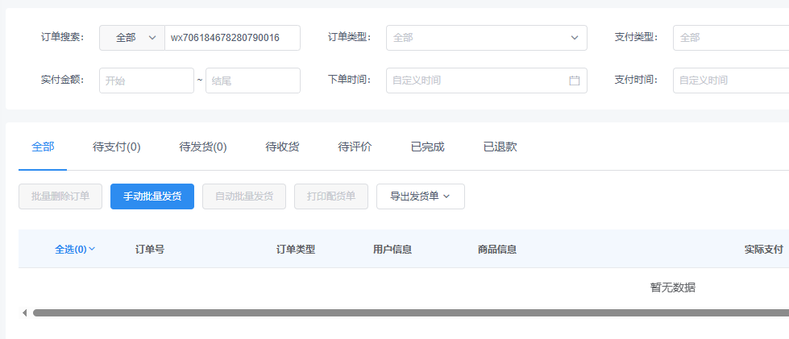Screen dimensions: 789x339
Task: Click the chevron in 订单类型 select
Action: pyautogui.click(x=575, y=38)
